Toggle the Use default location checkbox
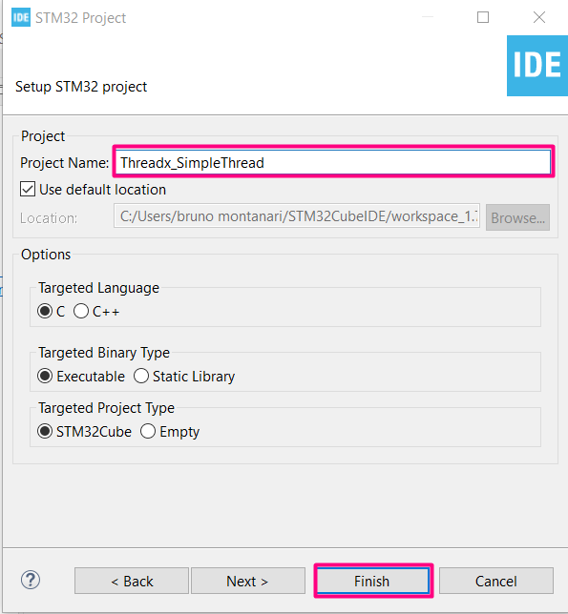568x614 pixels. pyautogui.click(x=28, y=190)
